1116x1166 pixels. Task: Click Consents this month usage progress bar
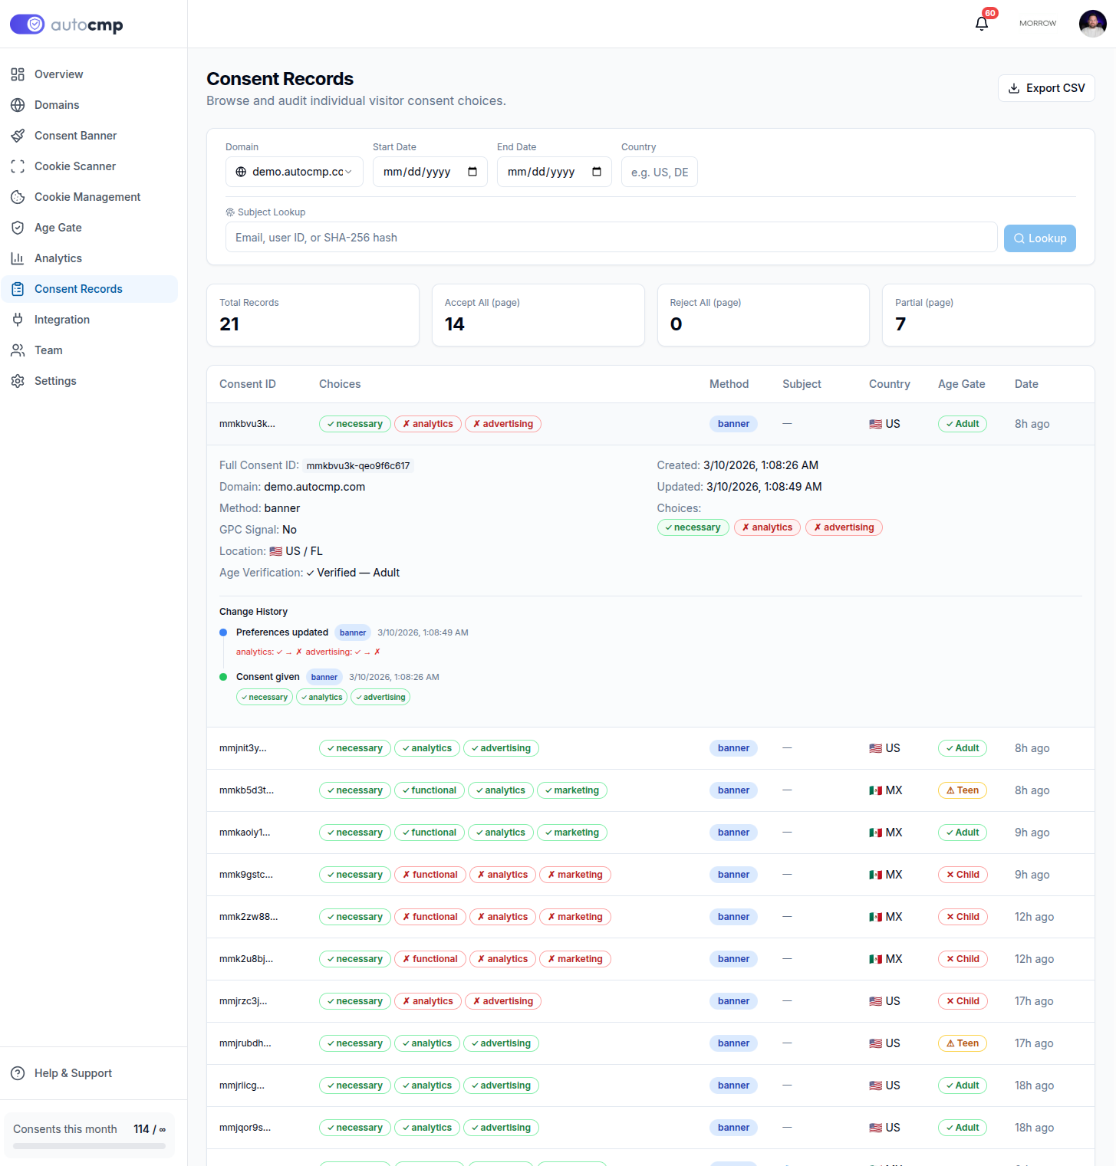pyautogui.click(x=89, y=1146)
